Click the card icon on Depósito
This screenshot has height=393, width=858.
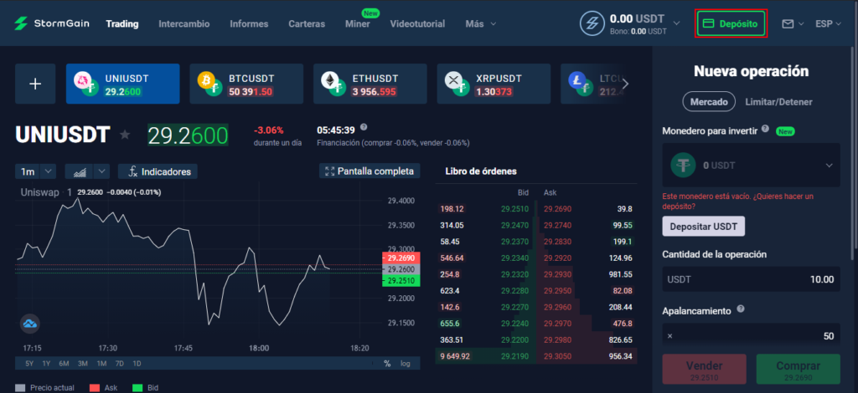[709, 24]
